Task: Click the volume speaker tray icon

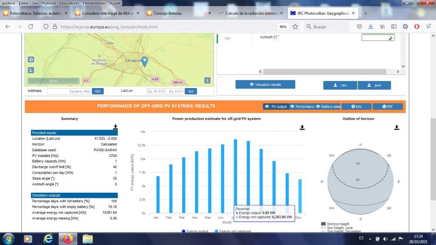Action: tap(385, 239)
